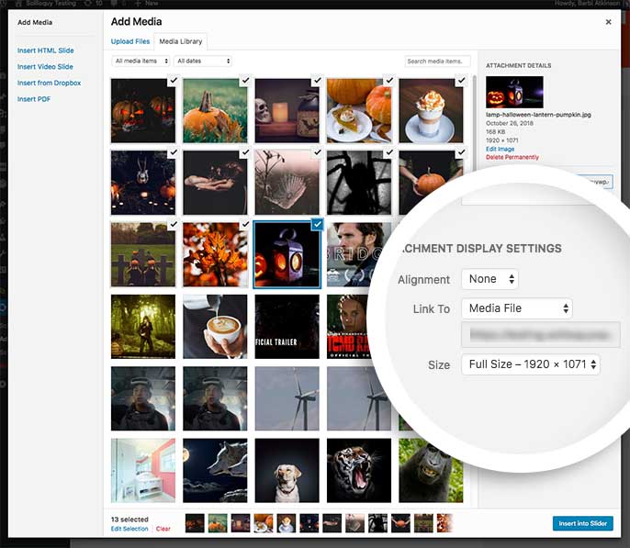Image resolution: width=630 pixels, height=548 pixels.
Task: Click the first selection strip thumbnail
Action: pyautogui.click(x=195, y=523)
